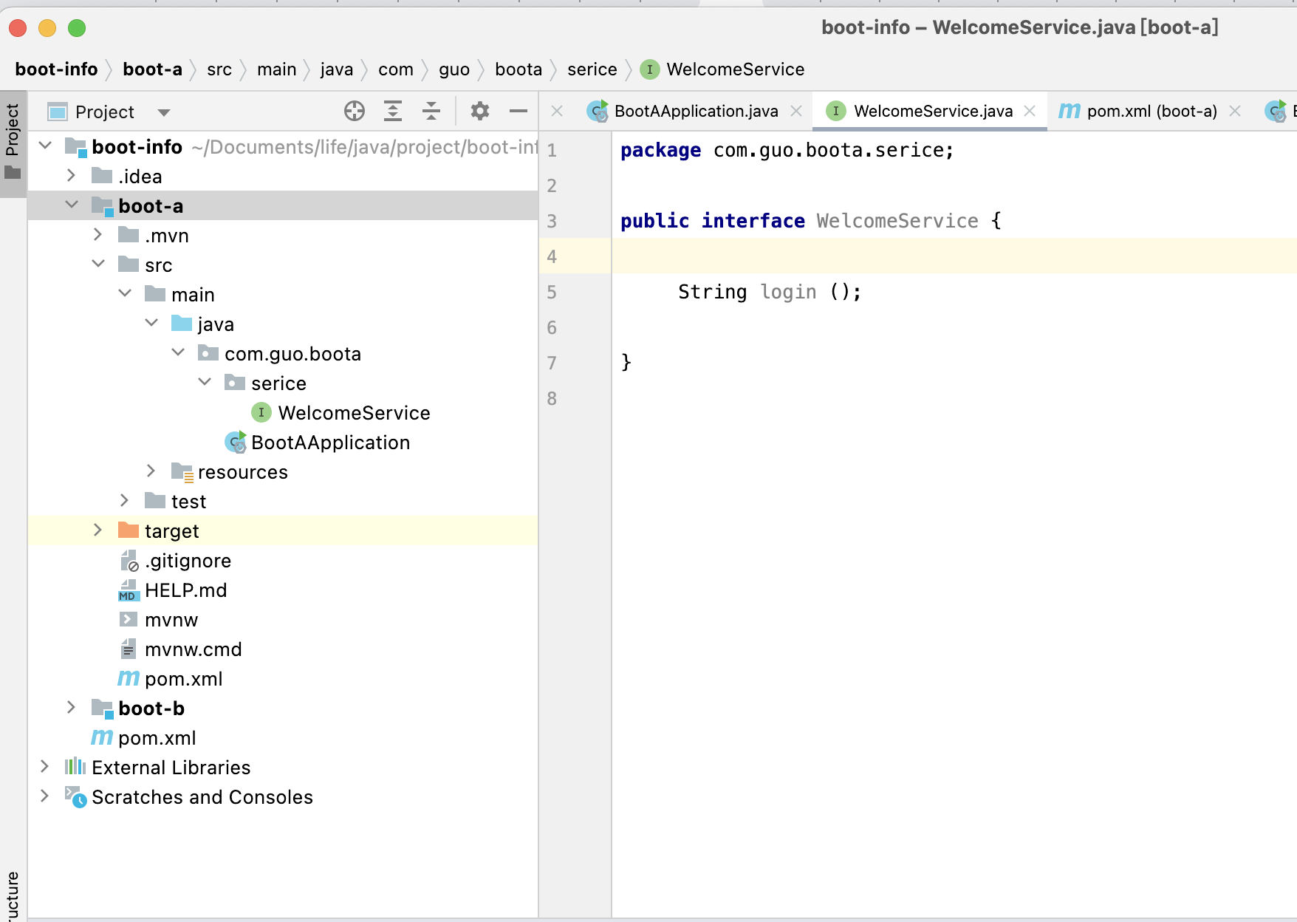This screenshot has width=1297, height=922.
Task: Close the pom.xml (boot-a) tab
Action: pyautogui.click(x=1234, y=112)
